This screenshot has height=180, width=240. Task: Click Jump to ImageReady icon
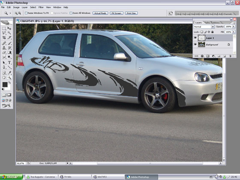pos(6,105)
